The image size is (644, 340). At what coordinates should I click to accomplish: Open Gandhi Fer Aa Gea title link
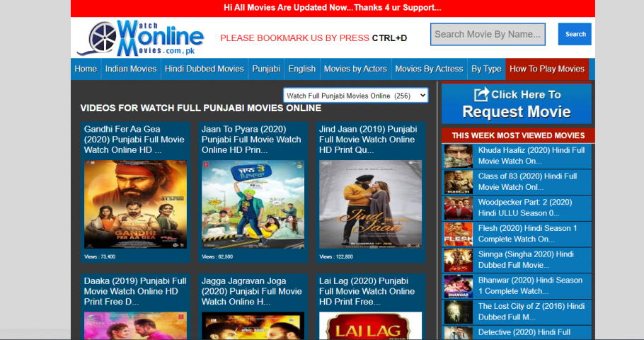pyautogui.click(x=134, y=140)
